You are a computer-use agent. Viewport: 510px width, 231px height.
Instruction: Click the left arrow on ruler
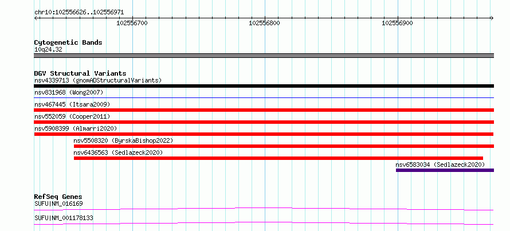pyautogui.click(x=36, y=18)
